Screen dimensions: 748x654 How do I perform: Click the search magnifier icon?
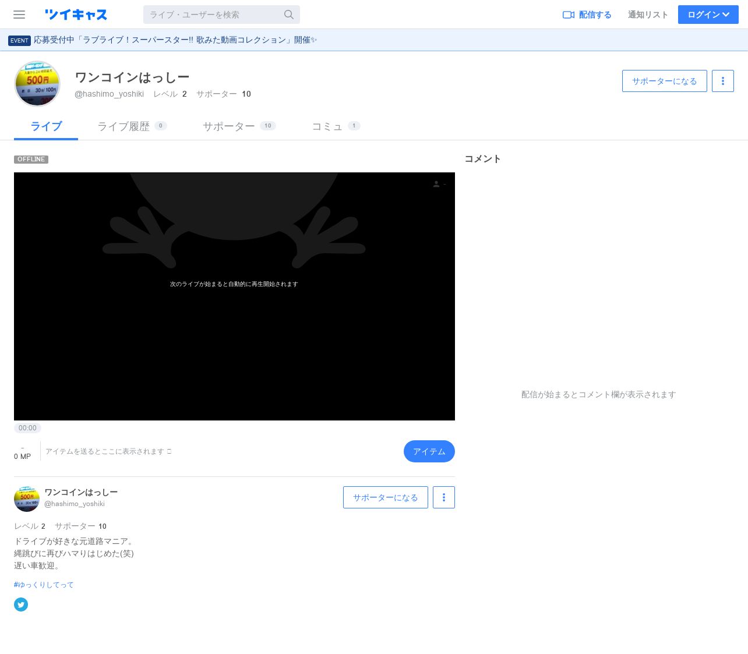(x=289, y=15)
